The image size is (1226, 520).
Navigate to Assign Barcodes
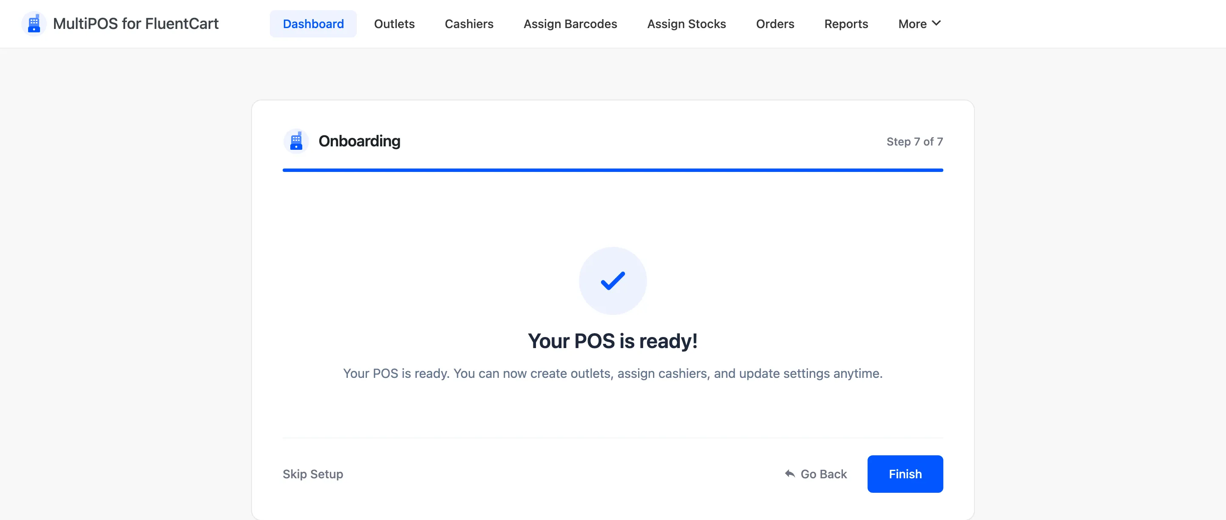570,24
